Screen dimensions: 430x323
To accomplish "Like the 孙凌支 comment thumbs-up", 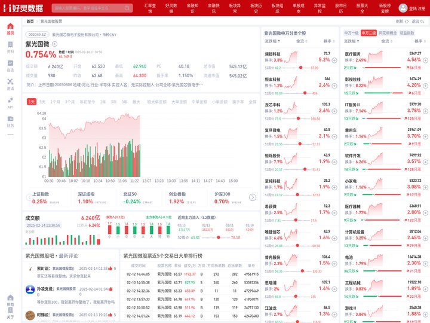I will pyautogui.click(x=110, y=289).
